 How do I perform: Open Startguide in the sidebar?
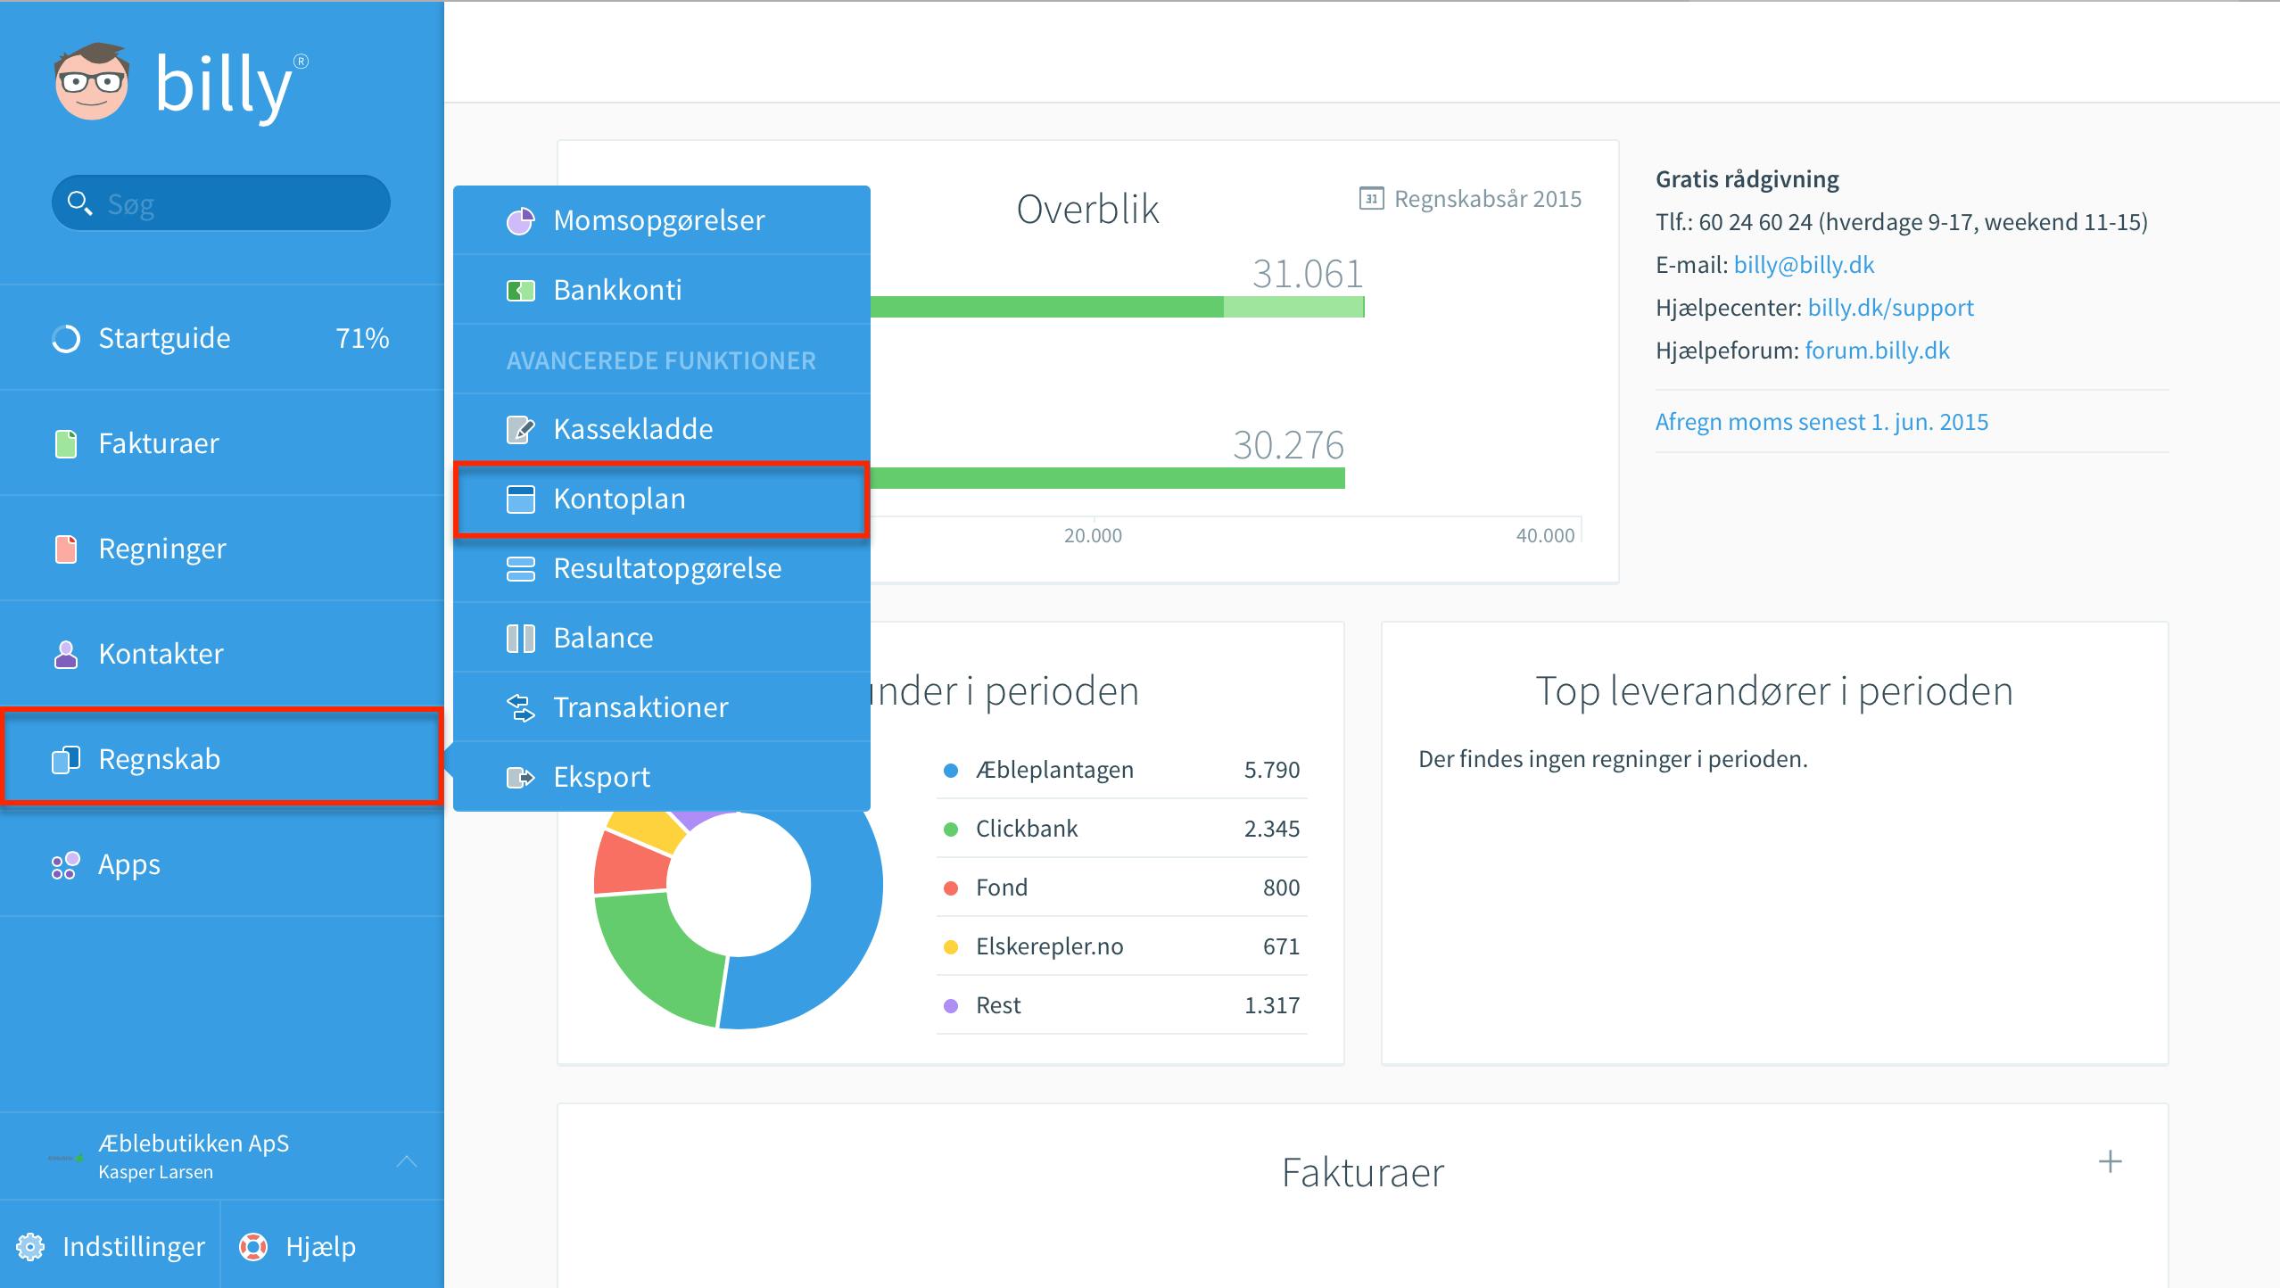pyautogui.click(x=222, y=338)
